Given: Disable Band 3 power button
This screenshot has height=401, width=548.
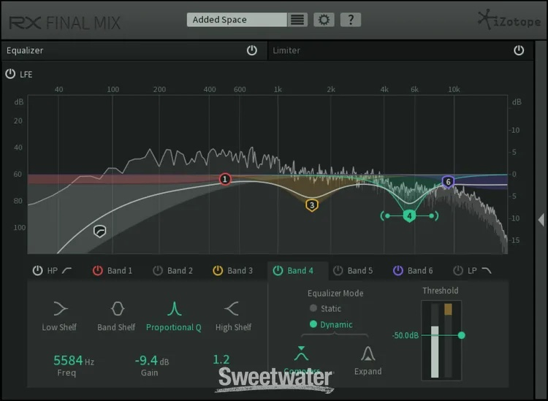Looking at the screenshot, I should [218, 271].
